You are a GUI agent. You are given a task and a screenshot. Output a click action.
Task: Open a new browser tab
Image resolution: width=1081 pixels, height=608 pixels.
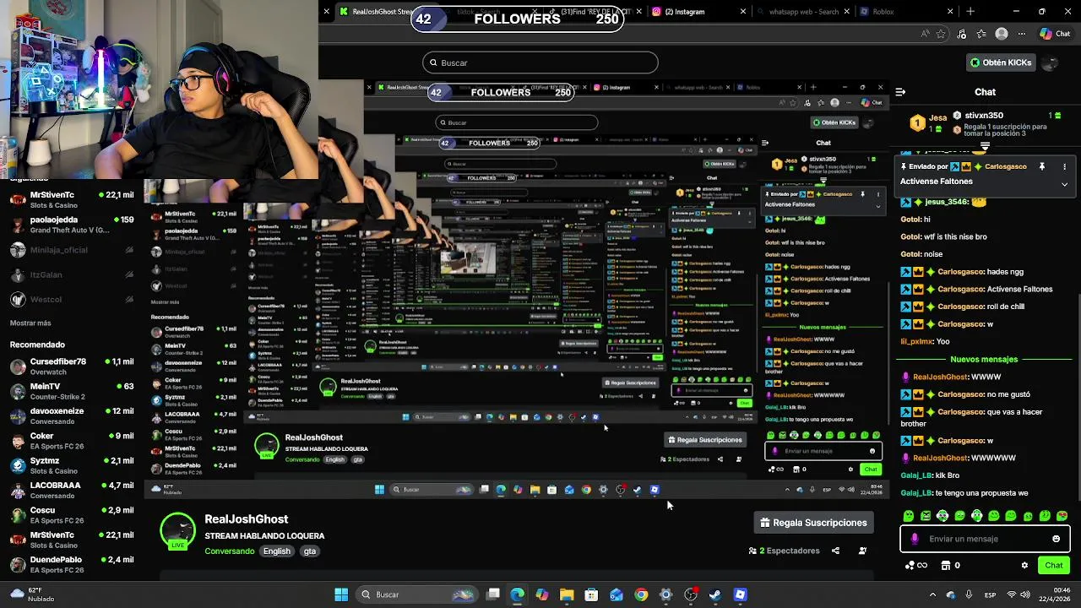[970, 12]
